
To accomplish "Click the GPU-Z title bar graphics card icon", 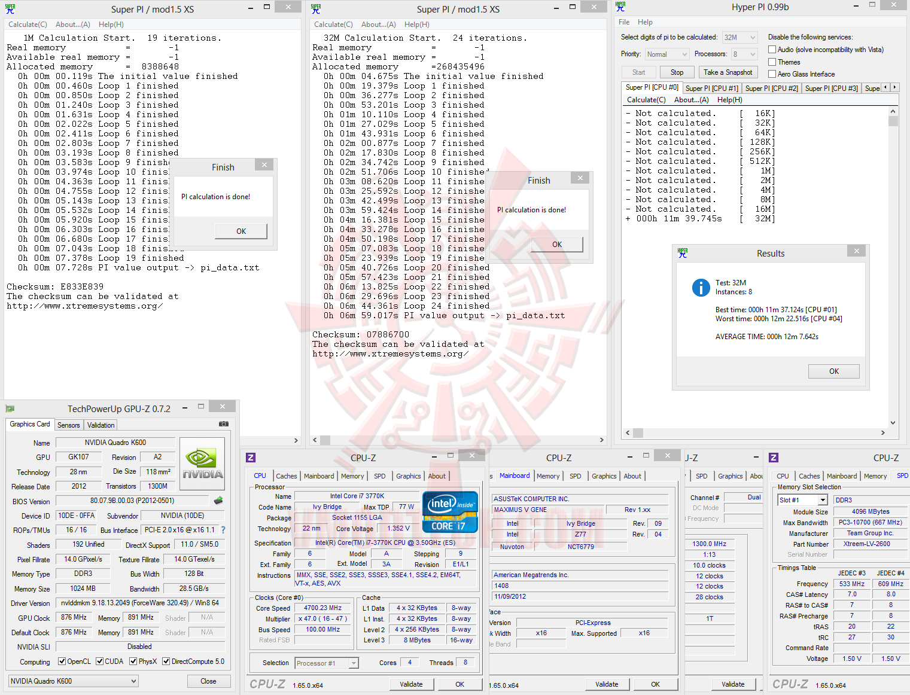I will (10, 409).
